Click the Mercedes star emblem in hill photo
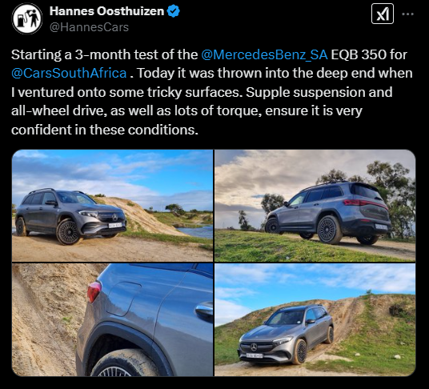 tap(254, 347)
